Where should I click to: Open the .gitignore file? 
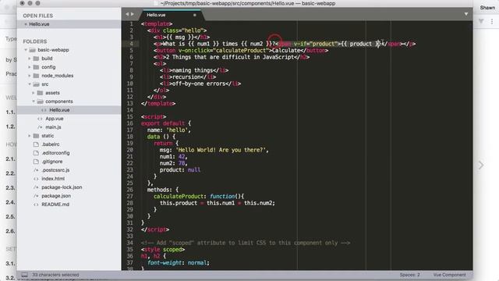pyautogui.click(x=52, y=162)
